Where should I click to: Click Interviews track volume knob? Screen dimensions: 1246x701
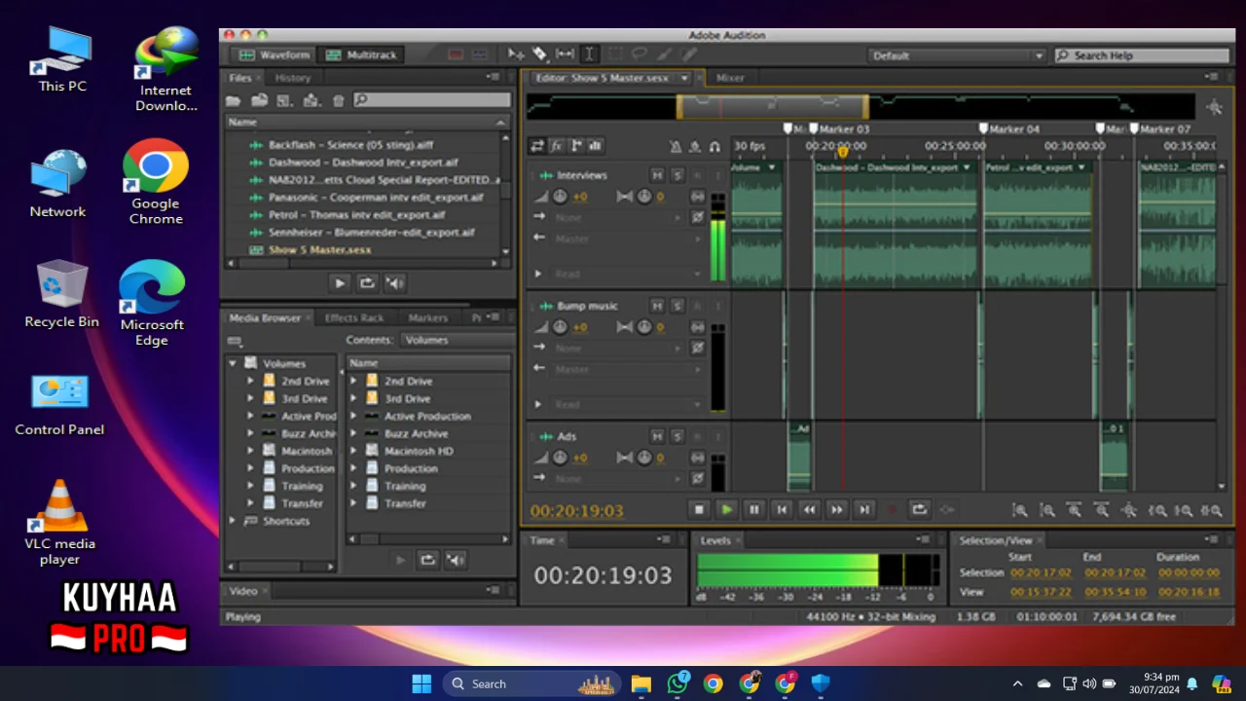560,197
